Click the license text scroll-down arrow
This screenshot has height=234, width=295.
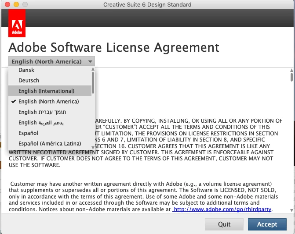coord(291,210)
